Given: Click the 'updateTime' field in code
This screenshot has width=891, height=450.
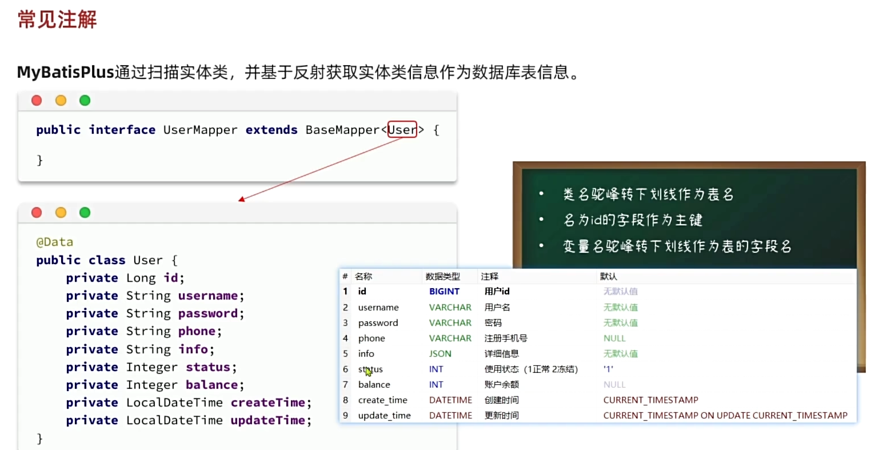Looking at the screenshot, I should 268,420.
